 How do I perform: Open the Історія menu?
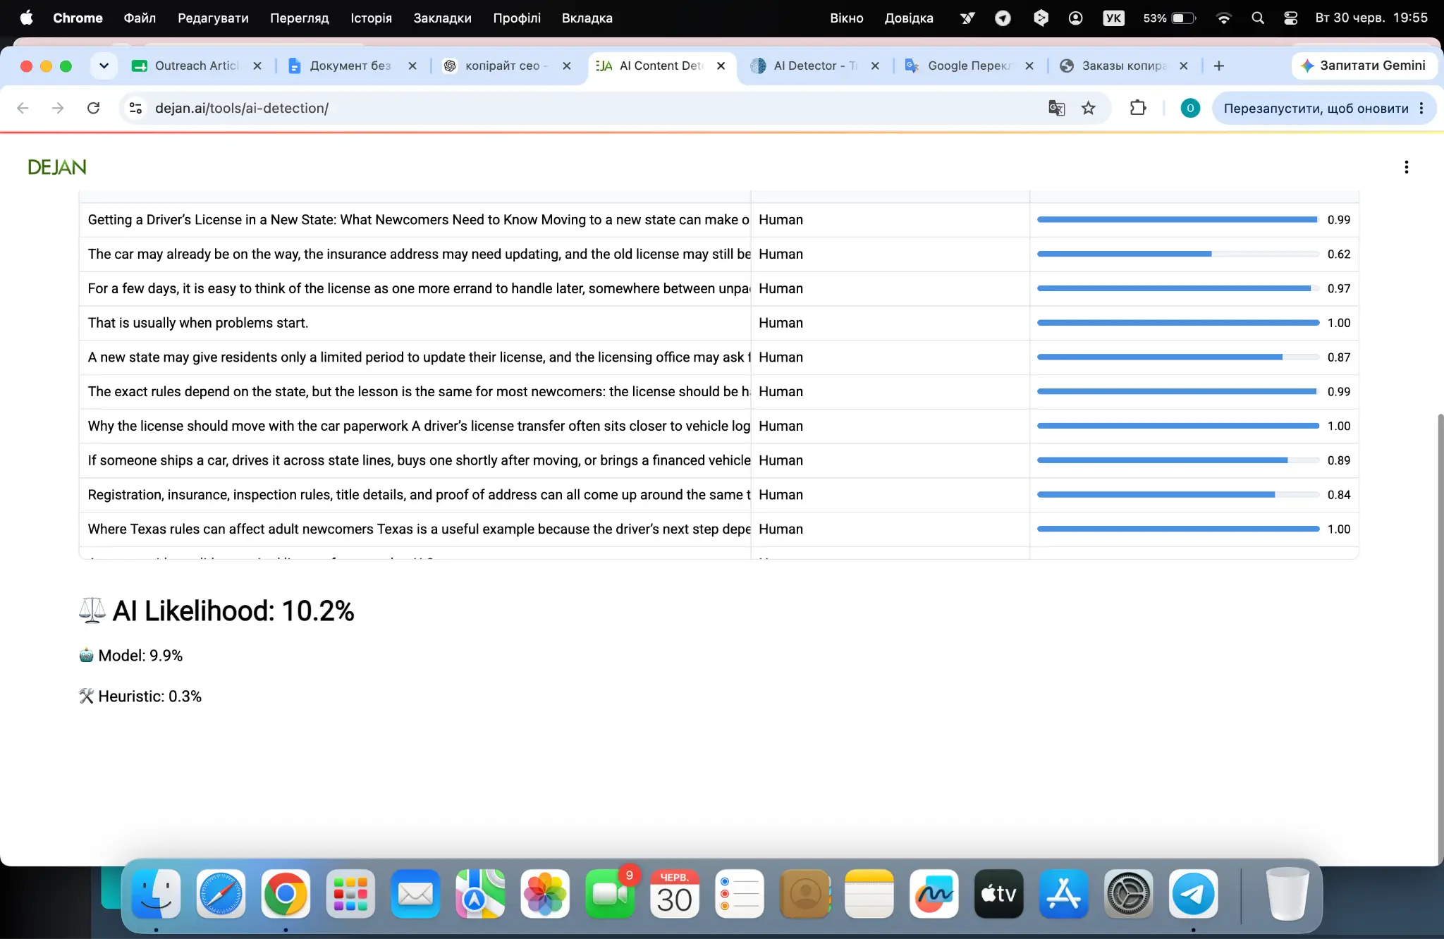click(x=371, y=18)
